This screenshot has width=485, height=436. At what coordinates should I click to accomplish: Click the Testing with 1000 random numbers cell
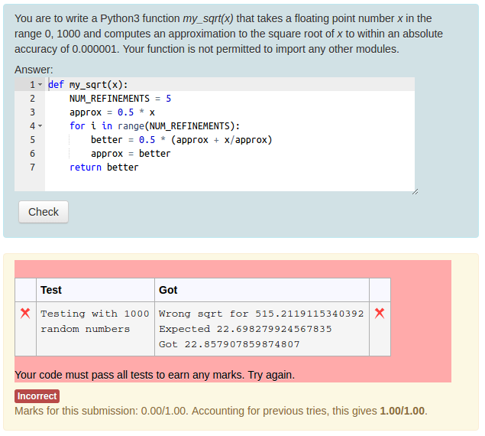coord(95,321)
